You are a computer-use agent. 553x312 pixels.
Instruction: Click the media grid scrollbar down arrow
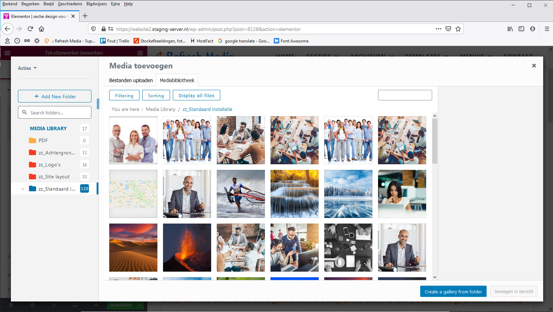pos(435,277)
